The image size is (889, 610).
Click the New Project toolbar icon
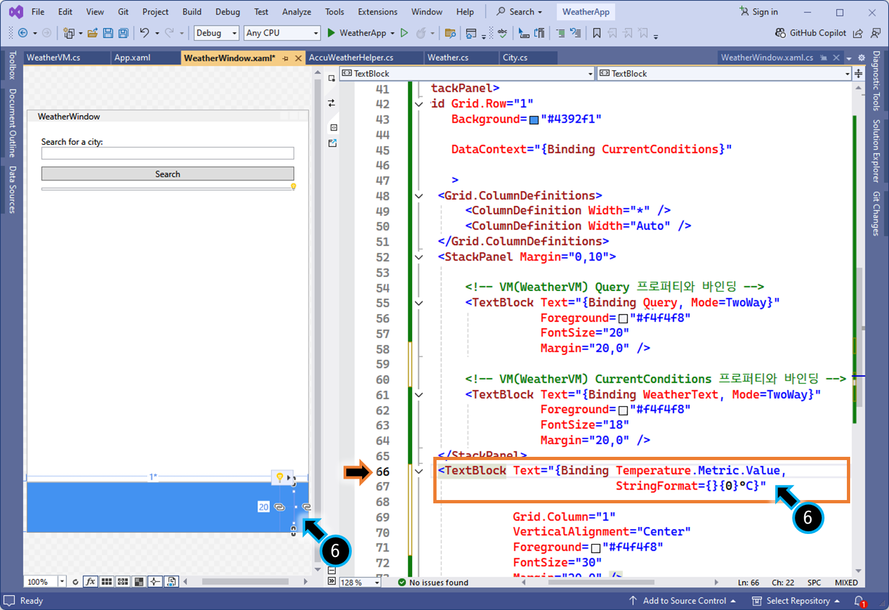68,33
